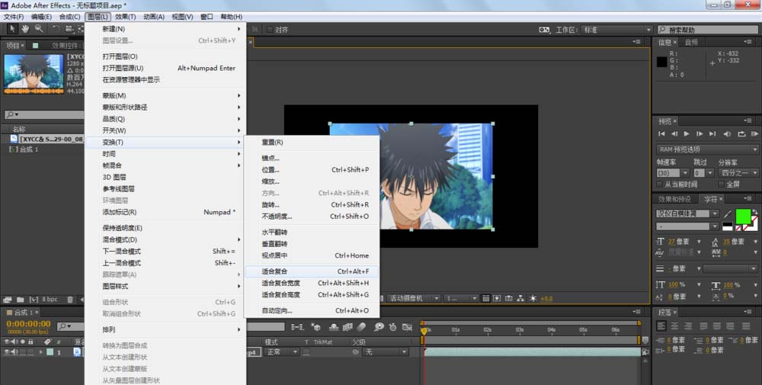Image resolution: width=762 pixels, height=385 pixels.
Task: Step forward one frame in Preview panel
Action: 700,133
